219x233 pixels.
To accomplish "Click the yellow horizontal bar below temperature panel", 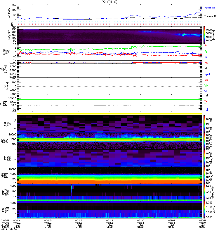I will tap(109, 114).
